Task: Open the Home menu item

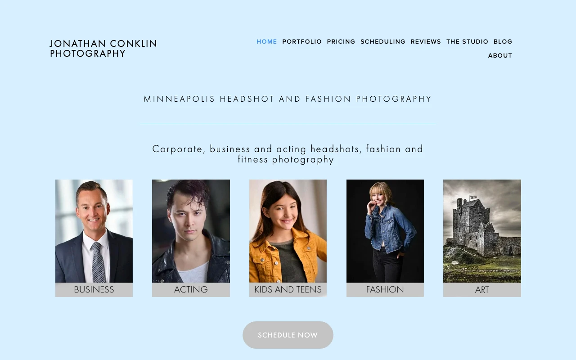Action: pos(267,41)
